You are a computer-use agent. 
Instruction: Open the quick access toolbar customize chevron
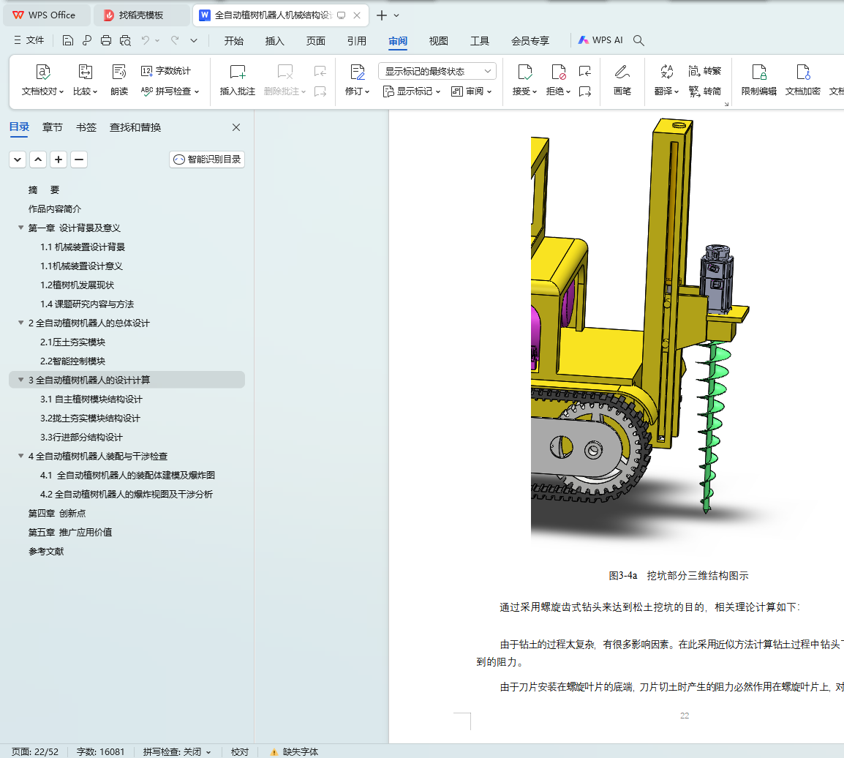click(x=194, y=40)
